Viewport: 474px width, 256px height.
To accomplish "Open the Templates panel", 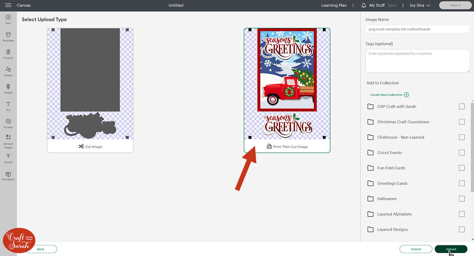I will [8, 37].
